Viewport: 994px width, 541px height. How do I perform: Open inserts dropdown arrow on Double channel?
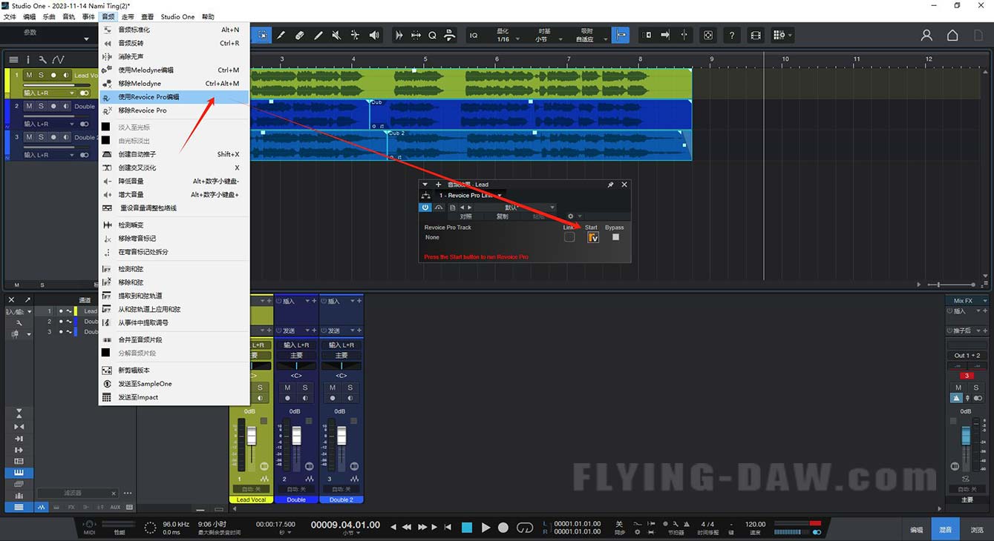pos(307,301)
